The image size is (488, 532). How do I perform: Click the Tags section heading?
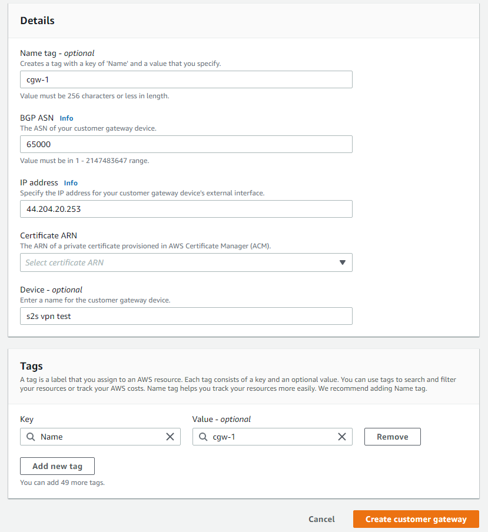pos(31,366)
